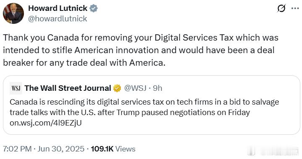Screen dimensions: 302x159
Task: Click the 'Views' label
Action: [x=125, y=149]
